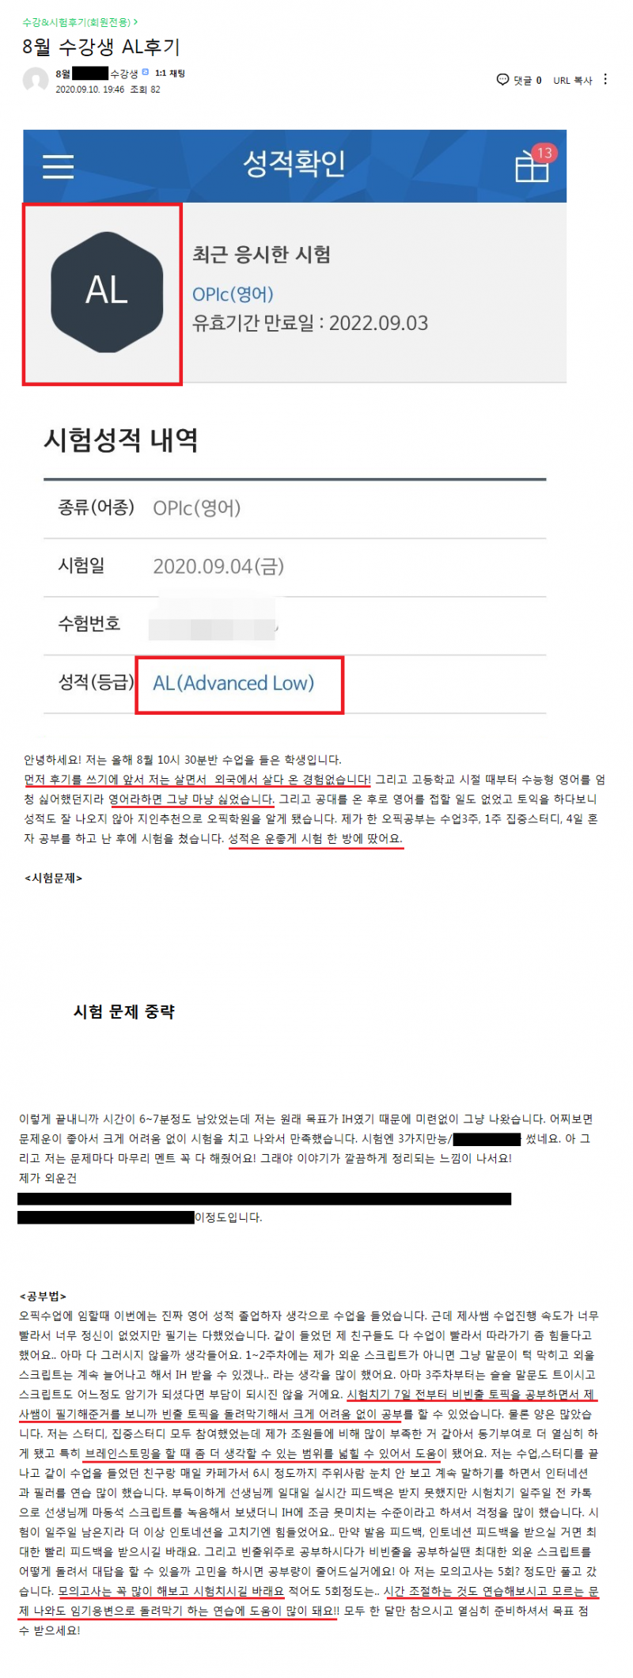Open the speech bubble comment icon

(x=502, y=79)
